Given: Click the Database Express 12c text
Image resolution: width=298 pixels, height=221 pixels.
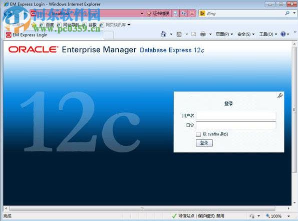Looking at the screenshot, I should (x=172, y=50).
